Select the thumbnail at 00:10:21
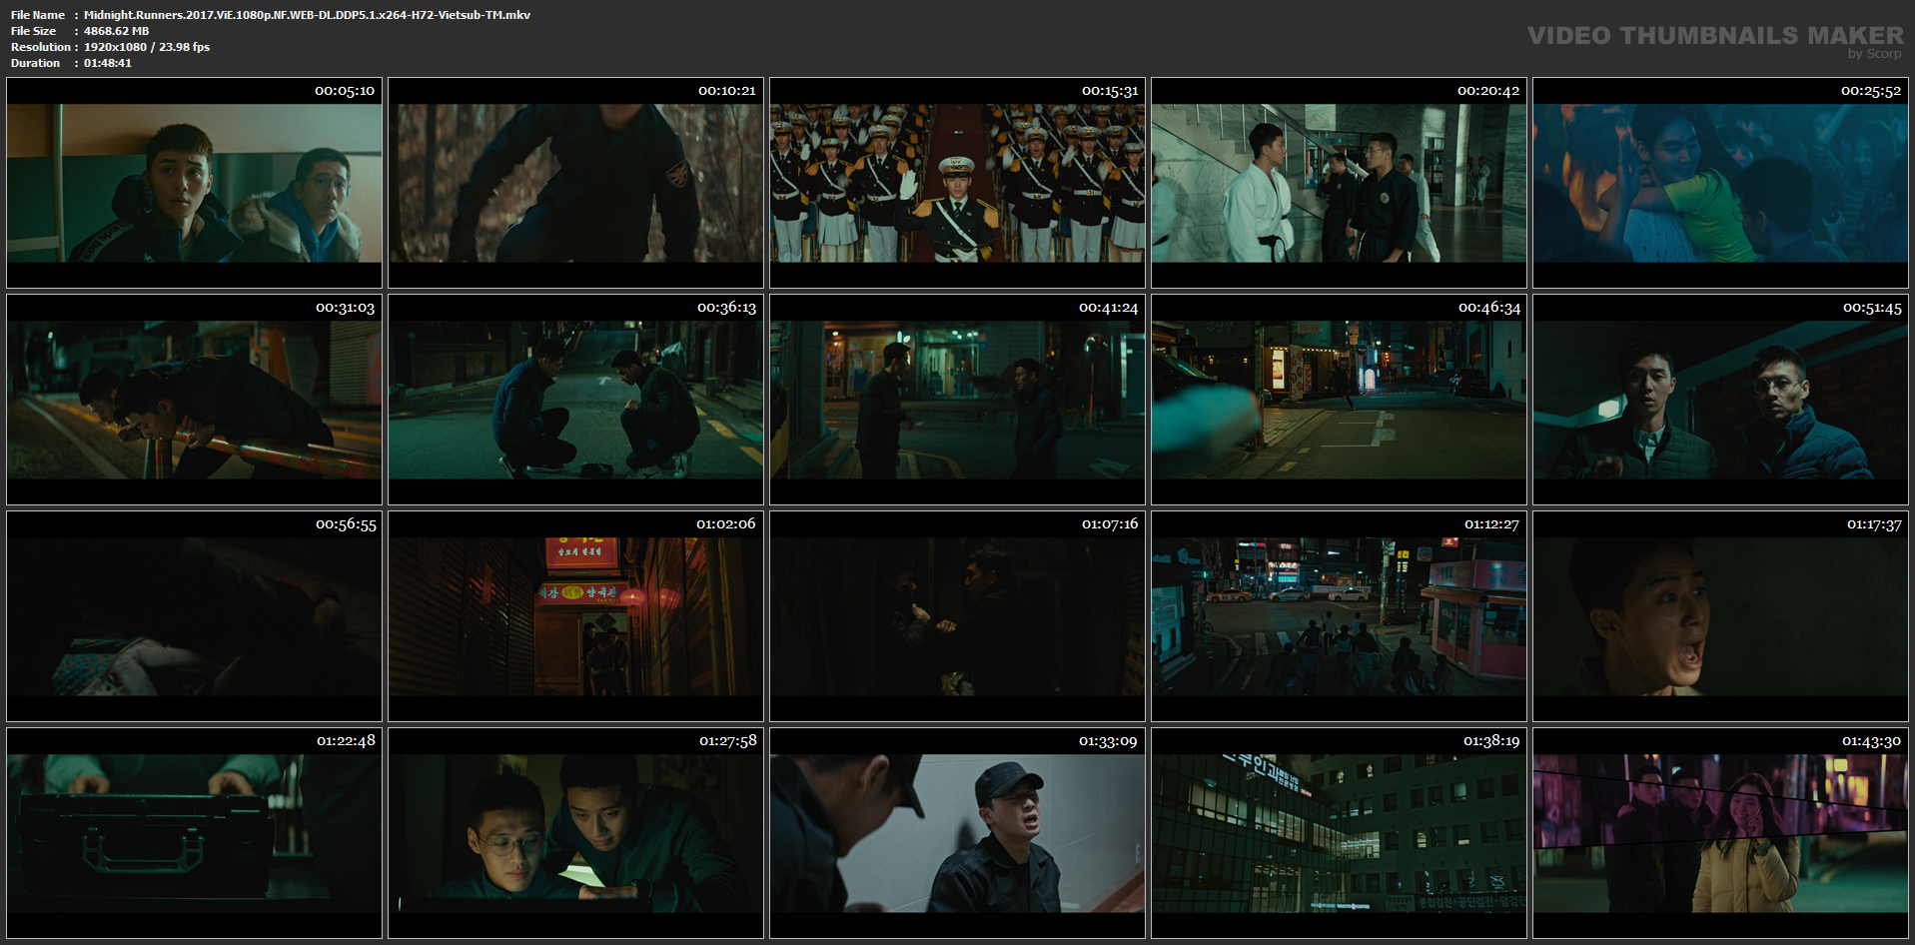Viewport: 1915px width, 945px height. (x=575, y=183)
